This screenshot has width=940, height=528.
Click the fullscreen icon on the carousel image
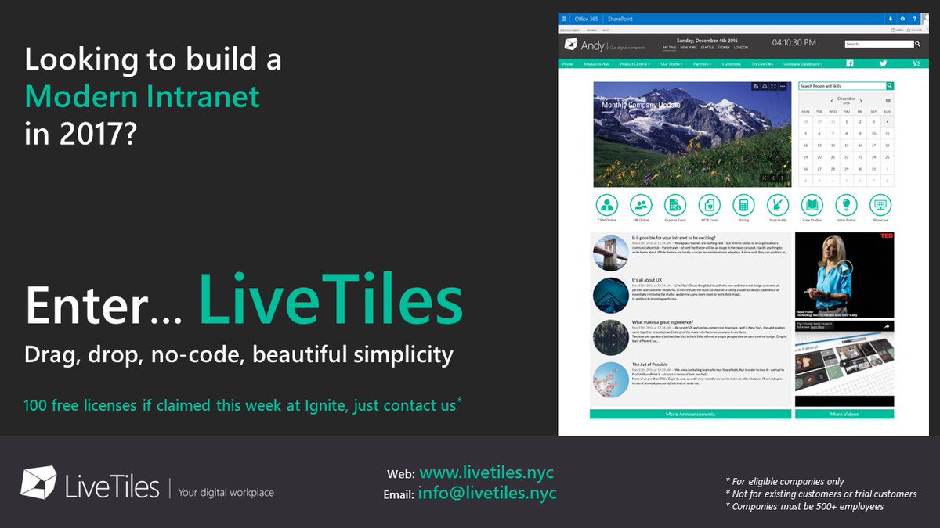774,87
